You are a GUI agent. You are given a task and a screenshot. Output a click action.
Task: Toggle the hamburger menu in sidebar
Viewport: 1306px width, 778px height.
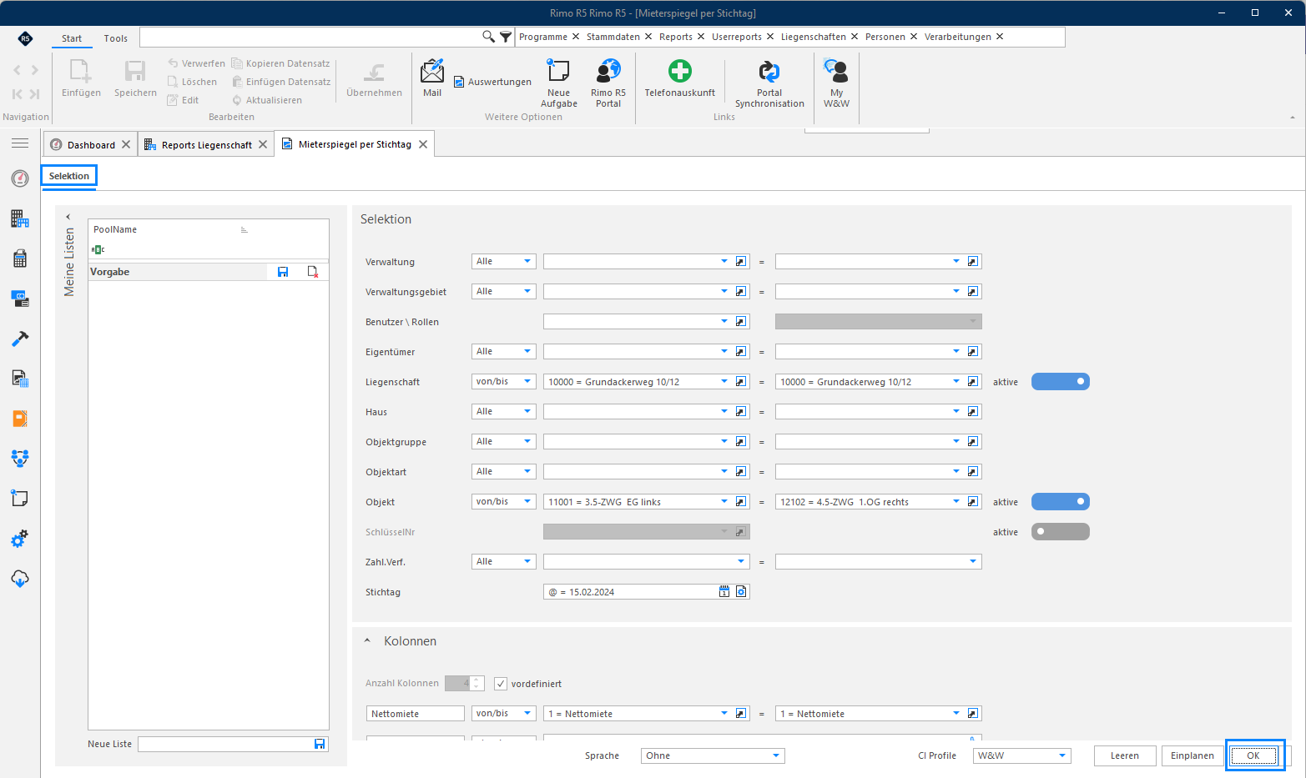click(20, 143)
